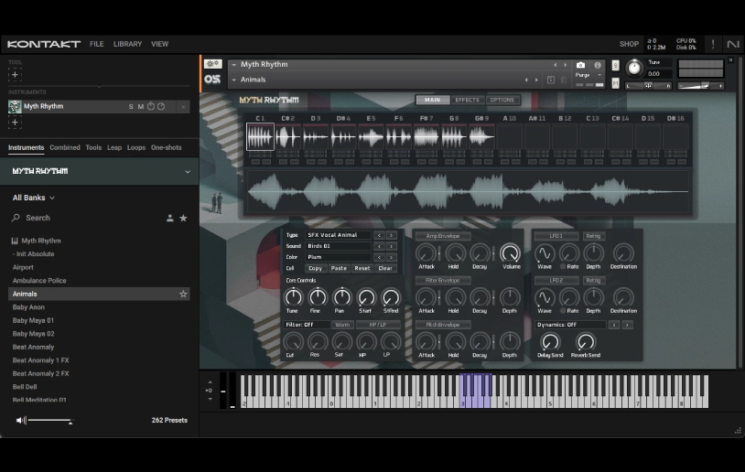Click the keyboard octave down arrow

tap(210, 400)
